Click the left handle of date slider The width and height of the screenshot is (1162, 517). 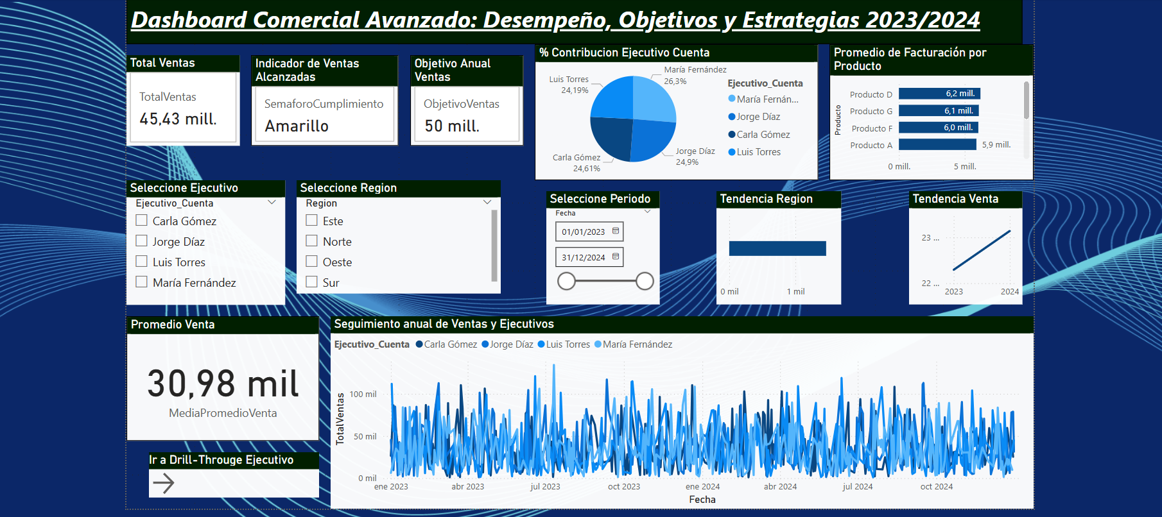pos(566,281)
